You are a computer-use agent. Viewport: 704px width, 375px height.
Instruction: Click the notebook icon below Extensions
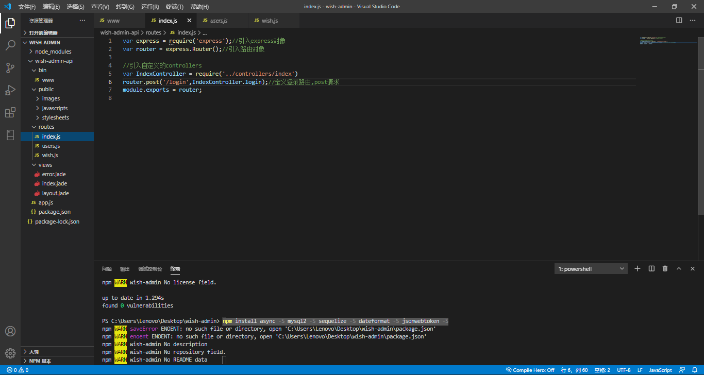pos(10,135)
